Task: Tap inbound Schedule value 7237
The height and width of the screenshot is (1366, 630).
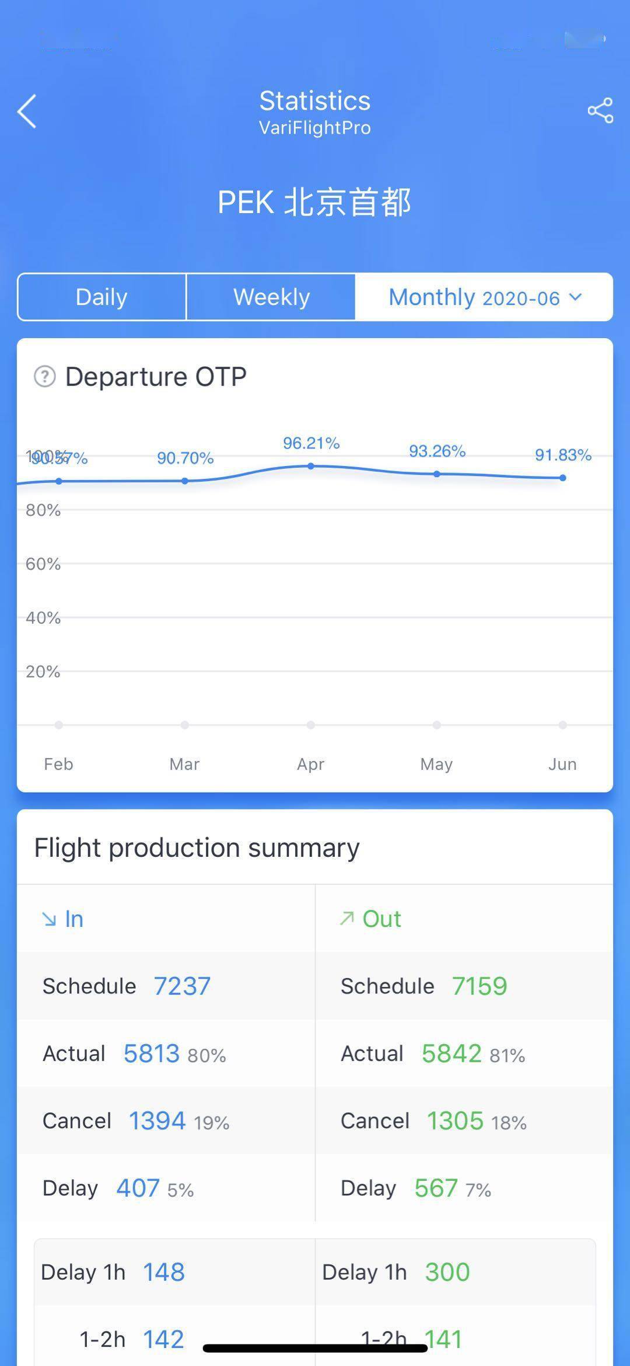Action: click(182, 986)
